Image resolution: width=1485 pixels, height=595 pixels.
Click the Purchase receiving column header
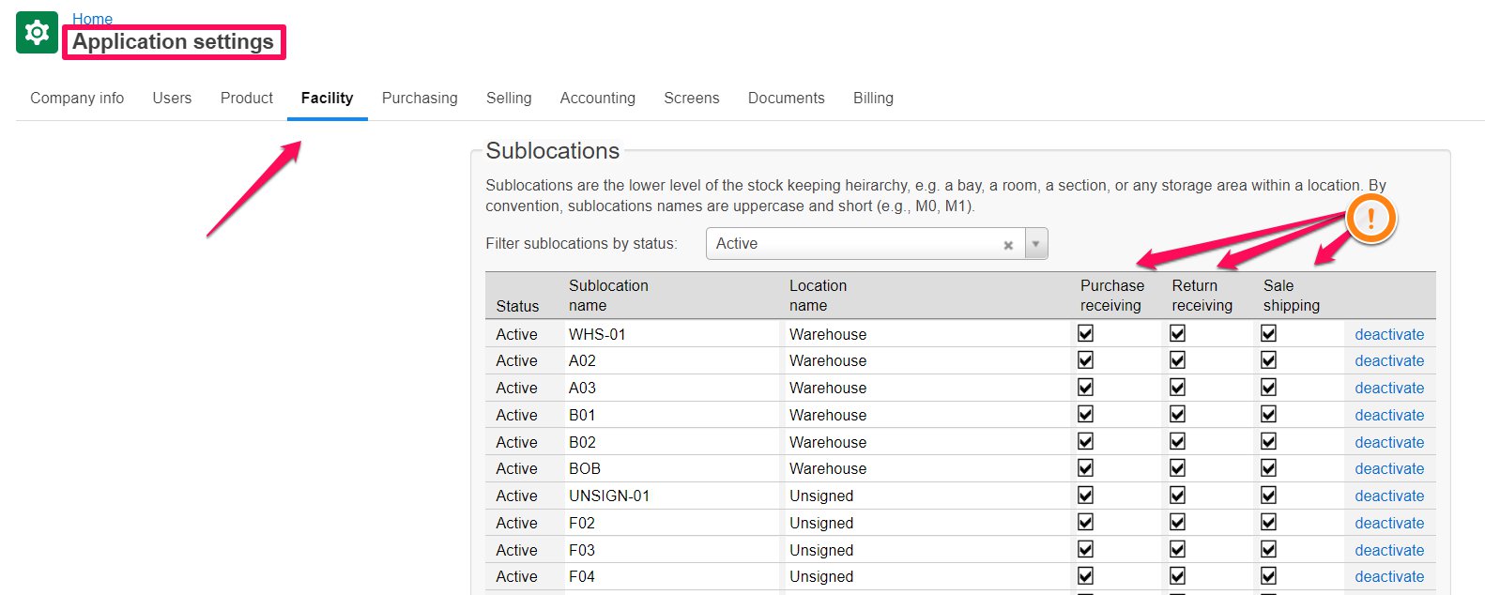tap(1112, 296)
